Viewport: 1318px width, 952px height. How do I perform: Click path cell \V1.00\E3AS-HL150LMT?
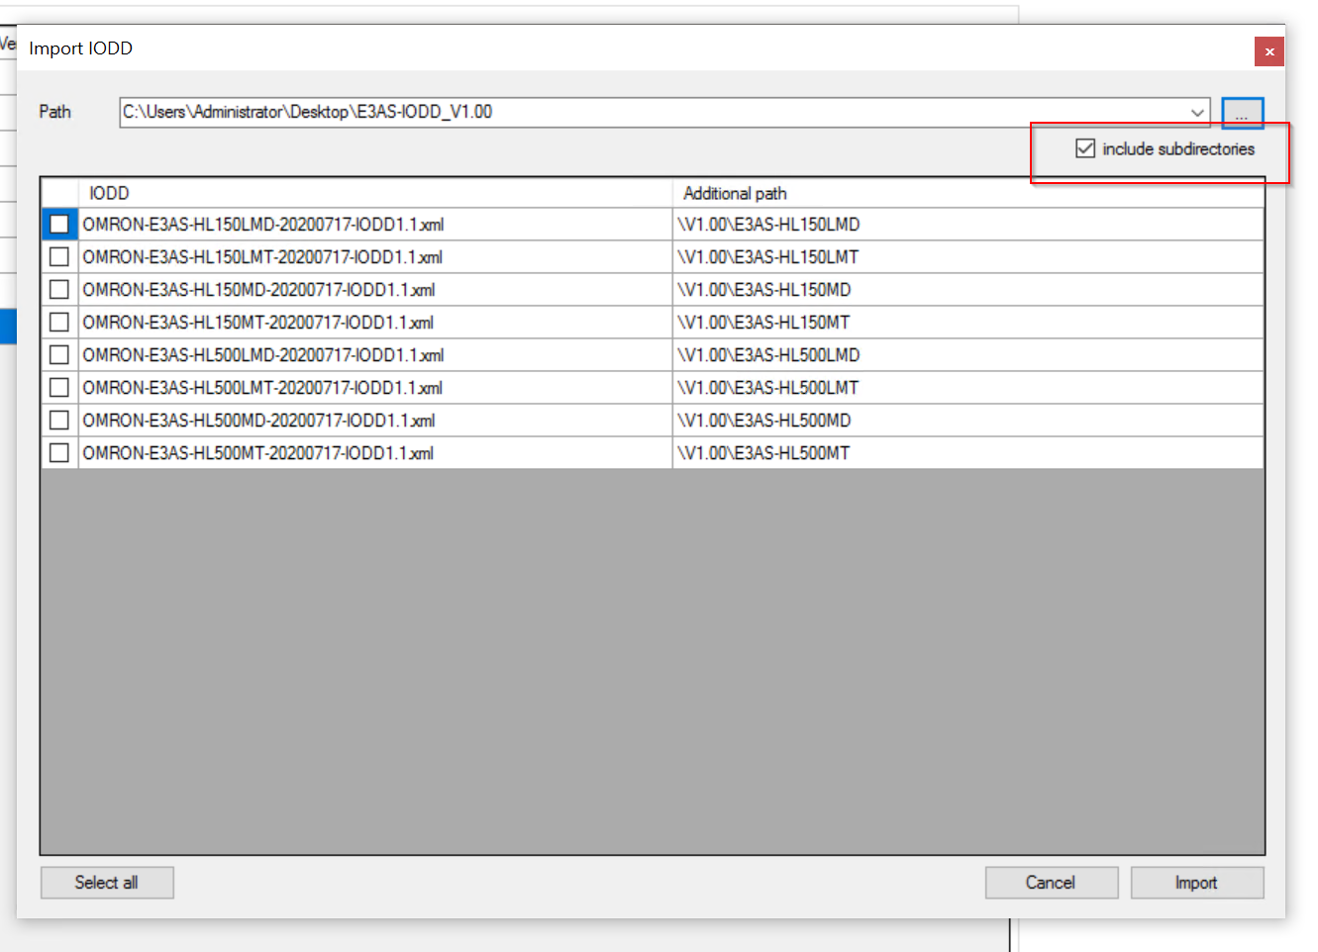point(968,257)
